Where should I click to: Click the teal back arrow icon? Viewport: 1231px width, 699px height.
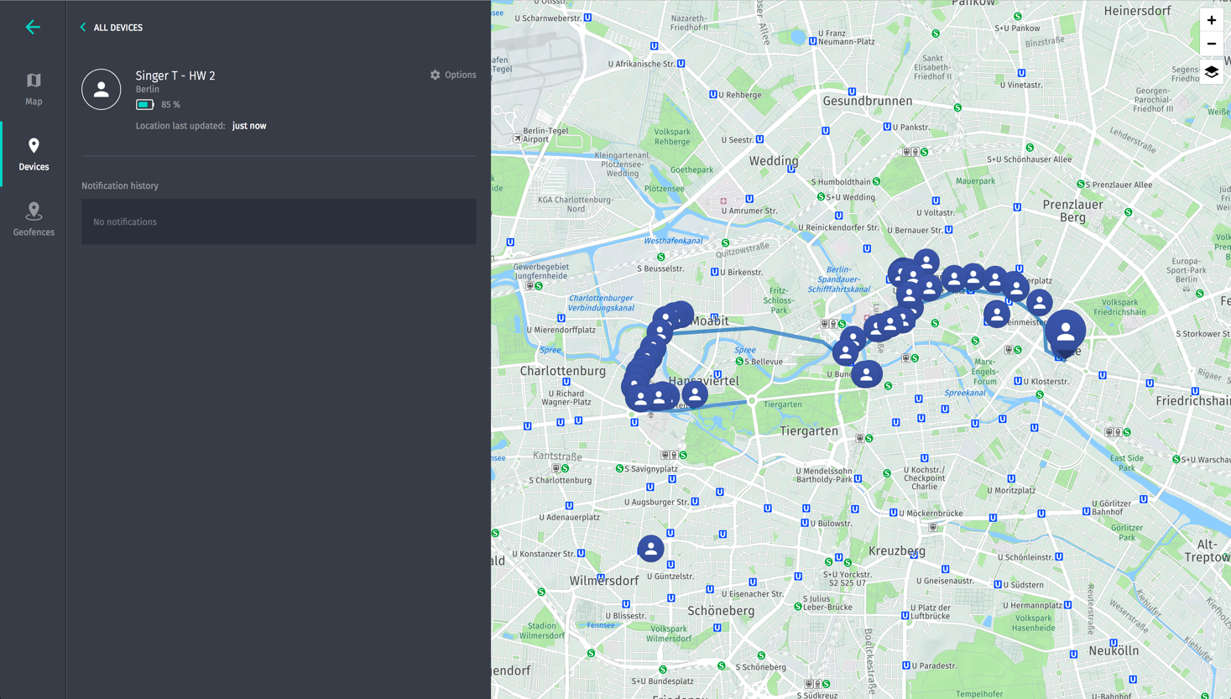33,27
